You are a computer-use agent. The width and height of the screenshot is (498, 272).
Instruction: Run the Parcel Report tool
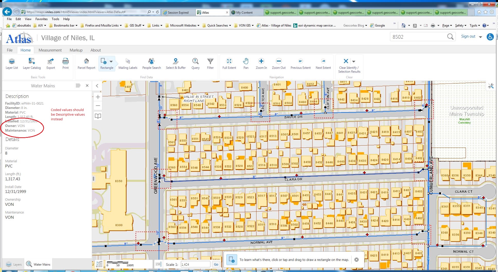pyautogui.click(x=86, y=64)
